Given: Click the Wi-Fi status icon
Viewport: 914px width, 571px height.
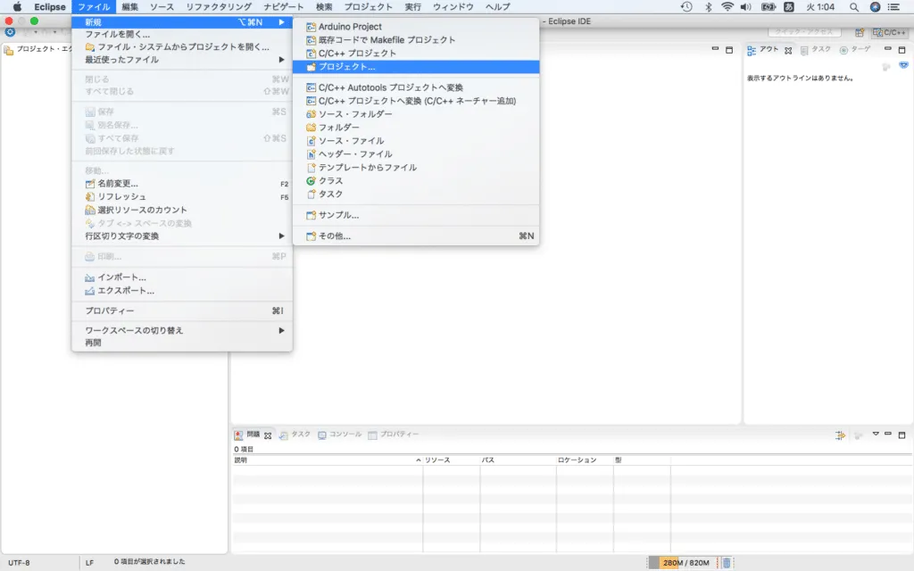Looking at the screenshot, I should [x=727, y=7].
